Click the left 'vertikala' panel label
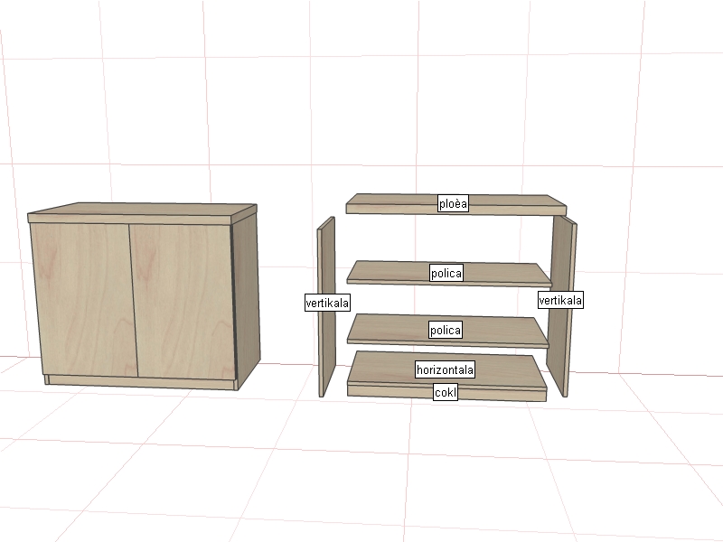723x542 pixels. point(327,303)
